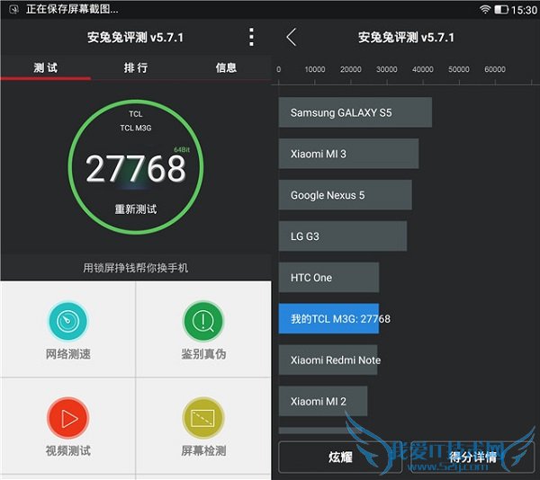540x480 pixels.
Task: Tap the 网络测速 label
Action: pos(68,354)
